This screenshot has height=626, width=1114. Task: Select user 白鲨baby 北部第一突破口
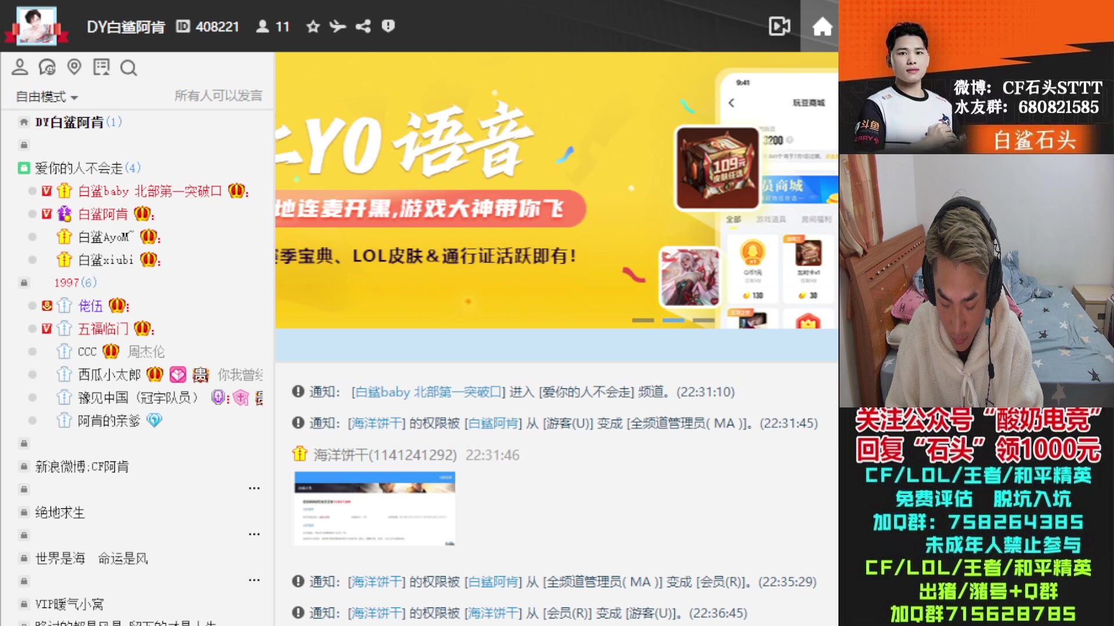click(x=150, y=191)
